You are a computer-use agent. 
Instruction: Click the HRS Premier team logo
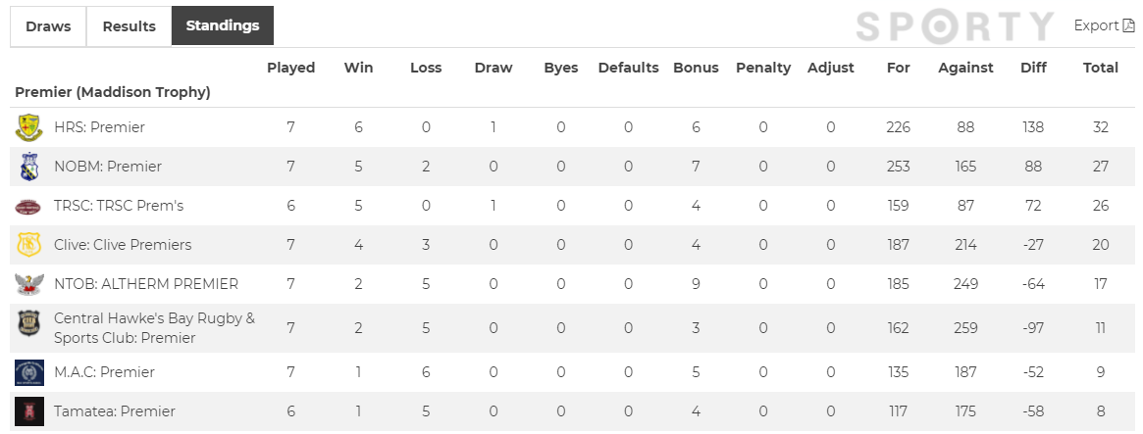(29, 127)
